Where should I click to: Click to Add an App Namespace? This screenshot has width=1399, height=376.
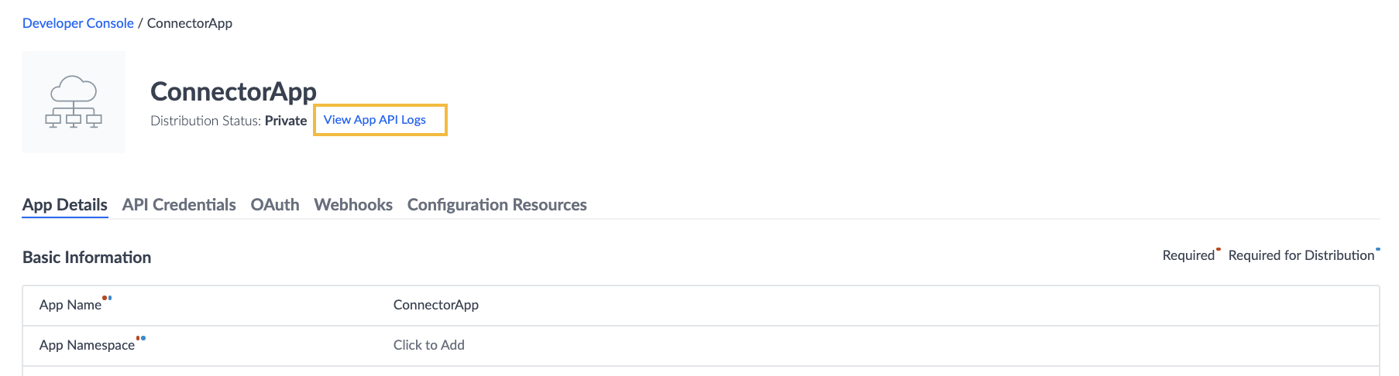429,345
